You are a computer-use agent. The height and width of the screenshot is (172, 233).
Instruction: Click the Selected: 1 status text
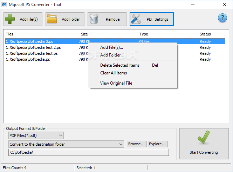pos(86,168)
